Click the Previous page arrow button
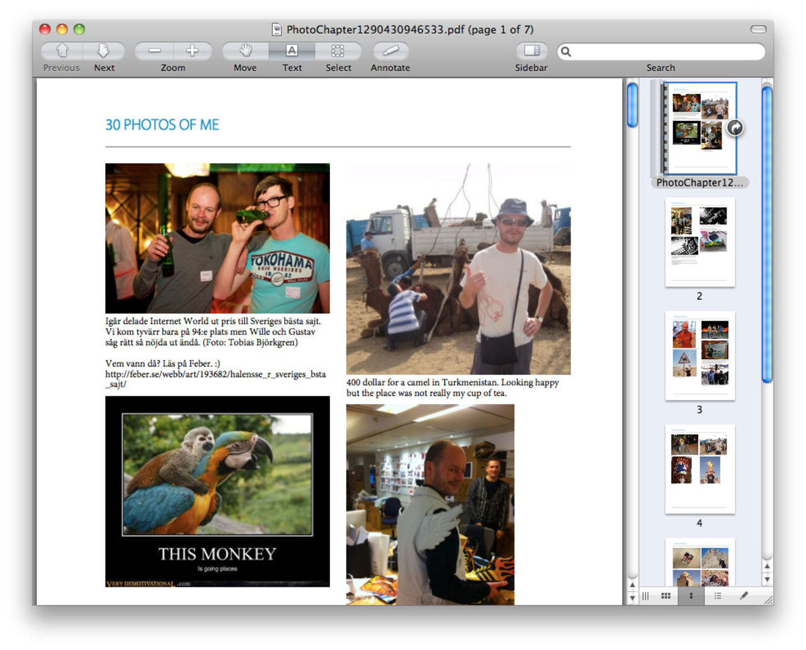Image resolution: width=806 pixels, height=650 pixels. 62,51
